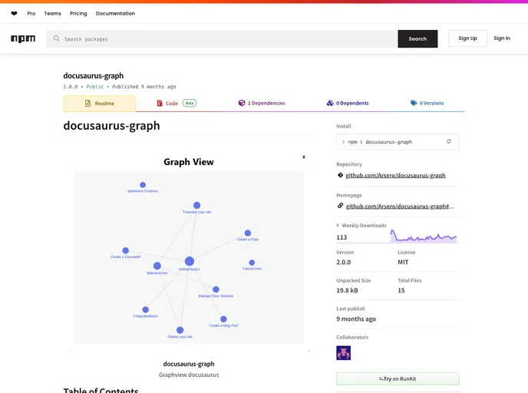The image size is (528, 393).
Task: Click the Code tab file icon
Action: [x=160, y=103]
